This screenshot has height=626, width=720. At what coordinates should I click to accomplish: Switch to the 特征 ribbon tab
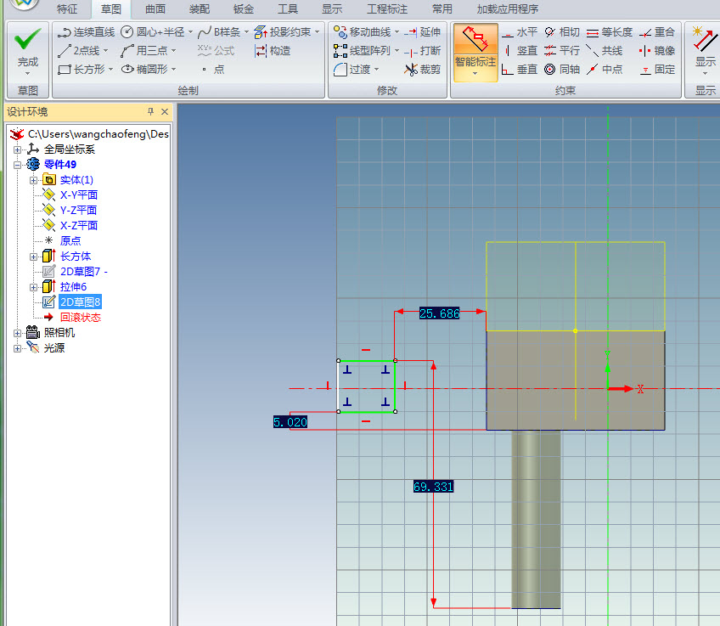[x=67, y=9]
